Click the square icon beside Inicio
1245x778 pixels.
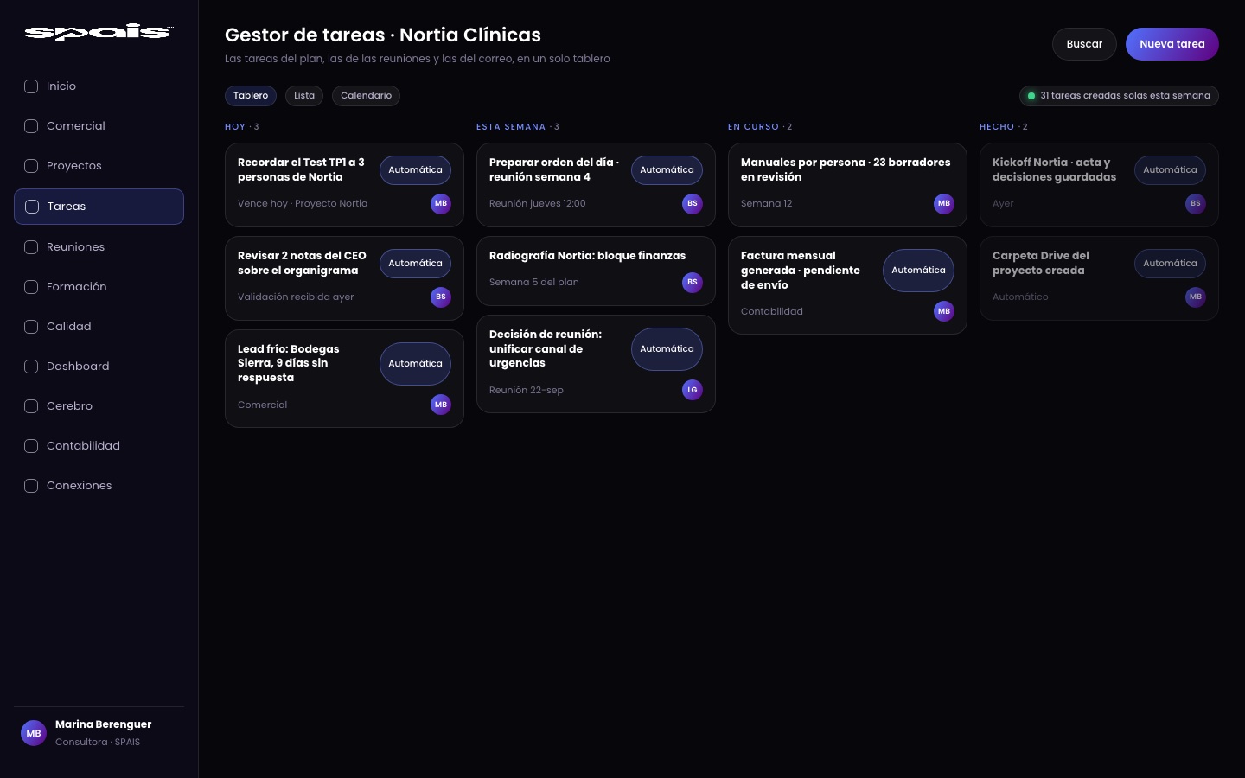31,86
